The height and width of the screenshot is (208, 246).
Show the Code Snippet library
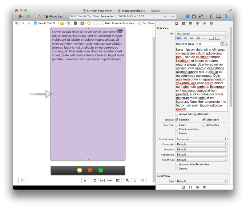coord(191,187)
